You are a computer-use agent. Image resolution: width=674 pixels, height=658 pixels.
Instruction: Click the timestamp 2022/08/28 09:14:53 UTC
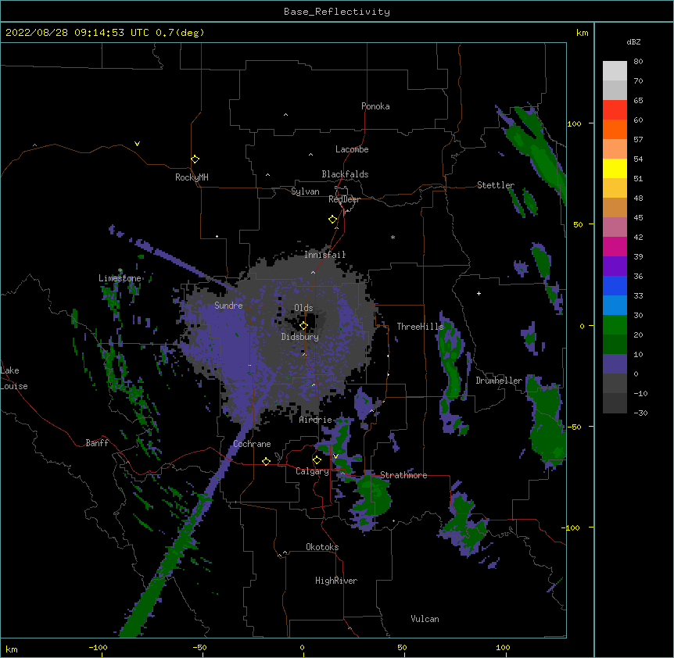click(x=77, y=33)
